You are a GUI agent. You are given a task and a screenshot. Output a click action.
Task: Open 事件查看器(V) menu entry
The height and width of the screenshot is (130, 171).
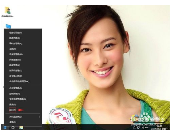tap(23, 44)
